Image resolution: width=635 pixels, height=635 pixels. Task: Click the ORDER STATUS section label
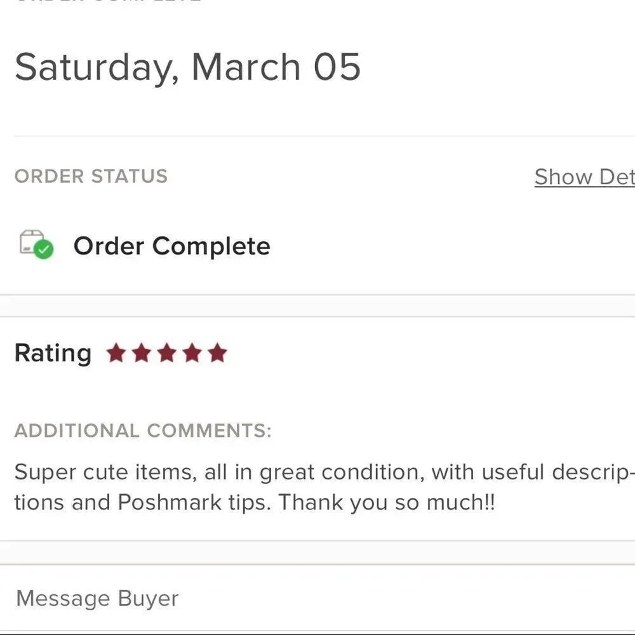pyautogui.click(x=91, y=176)
